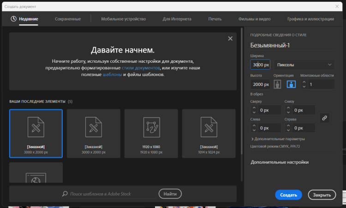Open the Недавние tab clock icon
Image resolution: width=346 pixels, height=208 pixels.
13,19
